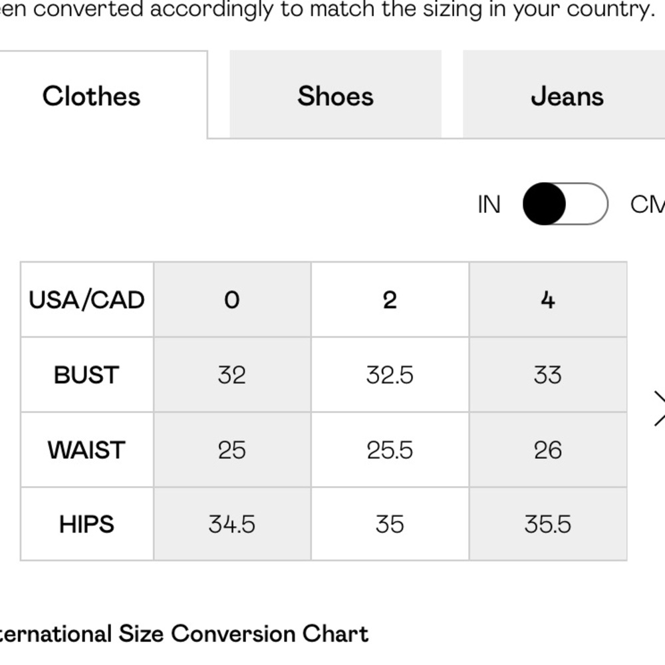Open the Shoes size tab
The image size is (665, 665).
coord(335,94)
